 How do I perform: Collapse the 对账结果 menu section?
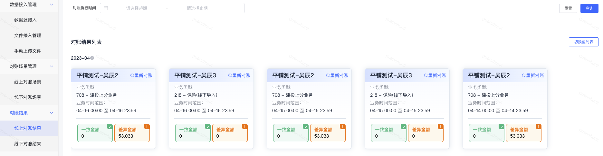pyautogui.click(x=52, y=113)
